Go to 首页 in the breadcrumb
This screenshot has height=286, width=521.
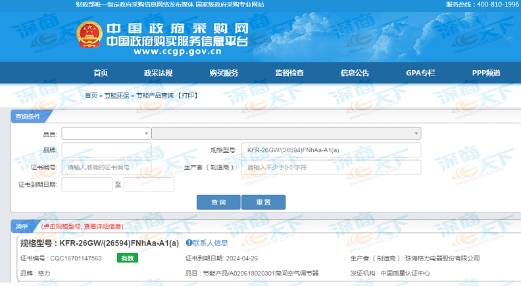(91, 96)
